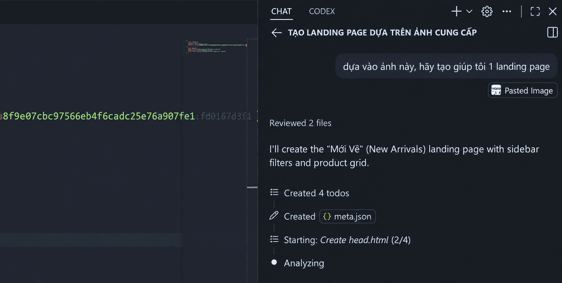Screen dimensions: 562x283
Task: Open the Pasted Image attachment
Action: tap(523, 91)
